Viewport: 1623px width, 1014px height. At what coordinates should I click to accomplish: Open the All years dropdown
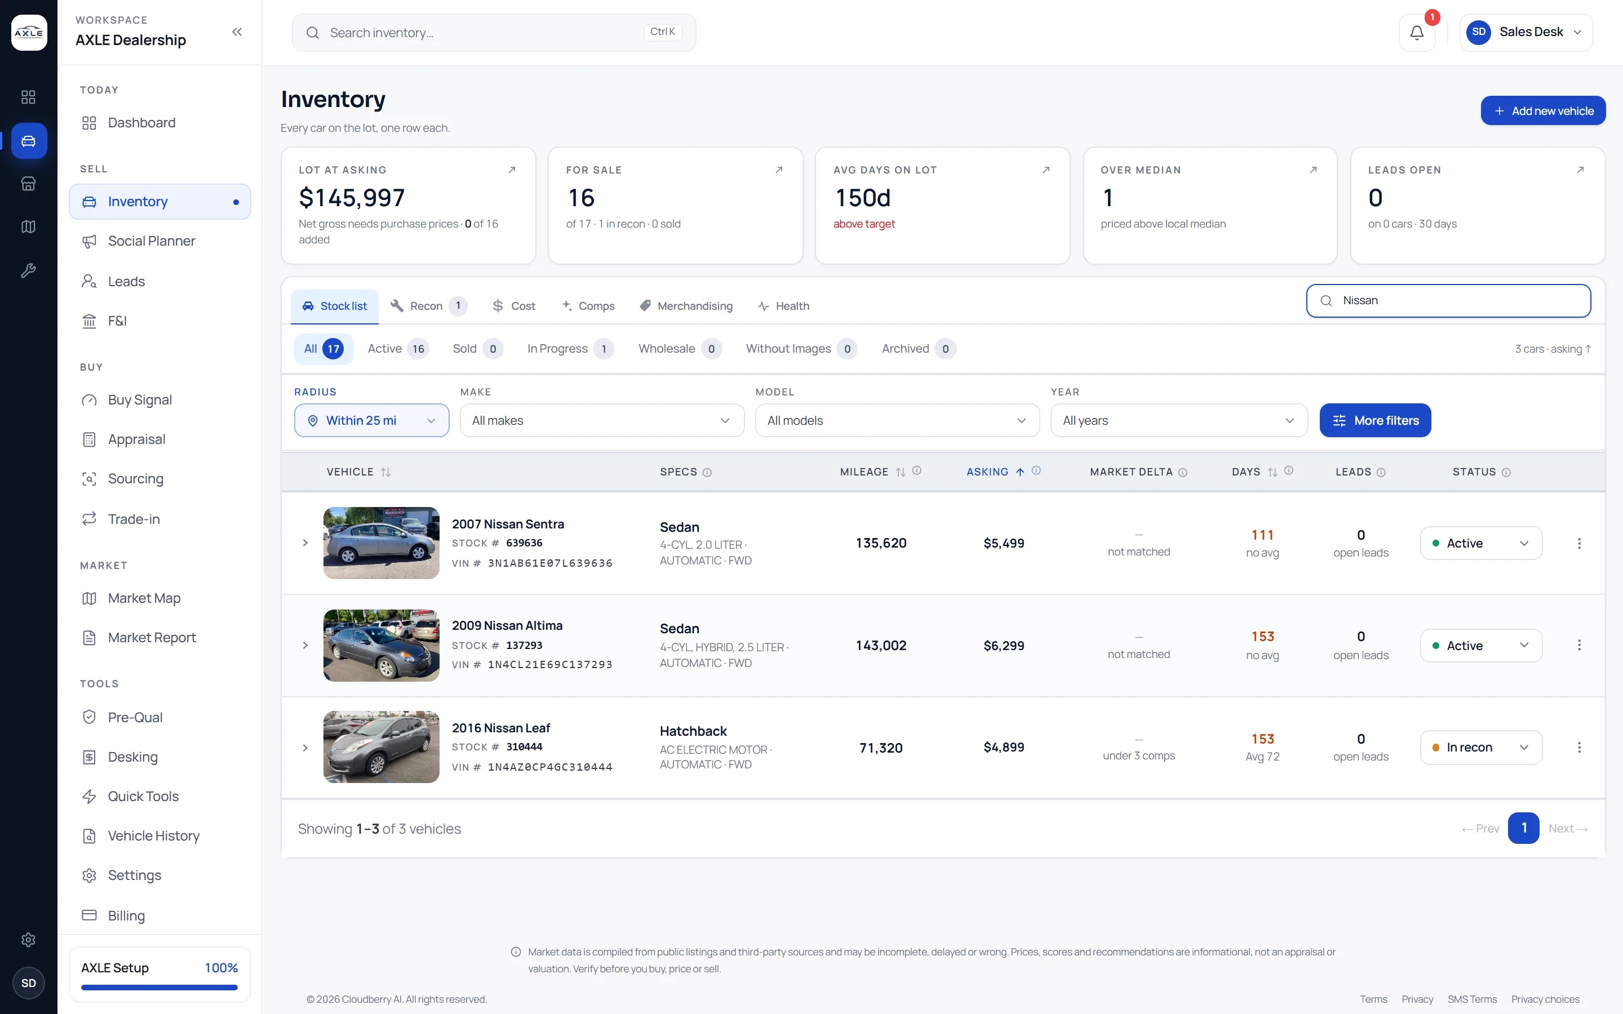pos(1179,420)
